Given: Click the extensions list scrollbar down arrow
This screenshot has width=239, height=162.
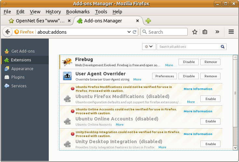Looking at the screenshot, I should [x=235, y=147].
